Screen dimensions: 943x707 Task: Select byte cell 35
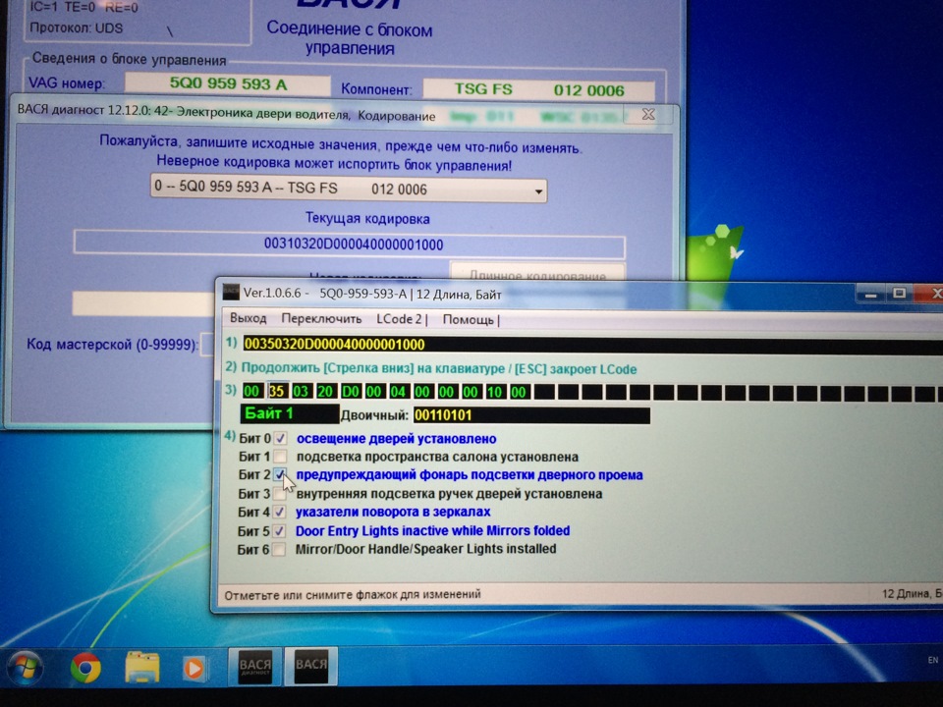276,392
